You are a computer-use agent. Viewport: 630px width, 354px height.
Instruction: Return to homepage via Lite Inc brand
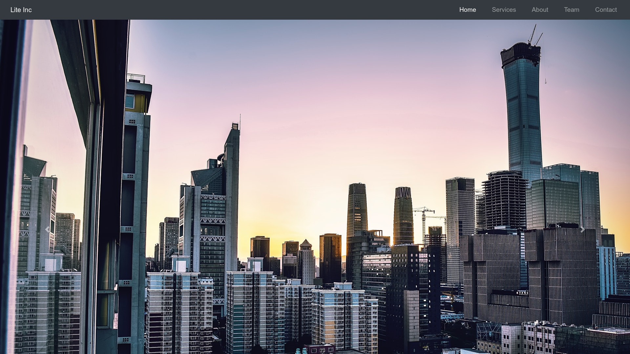(x=21, y=10)
